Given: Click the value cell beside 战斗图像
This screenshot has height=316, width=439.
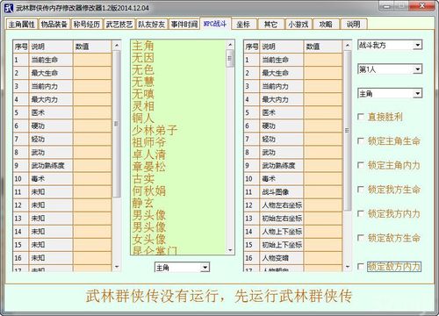Looking at the screenshot, I should click(323, 192).
